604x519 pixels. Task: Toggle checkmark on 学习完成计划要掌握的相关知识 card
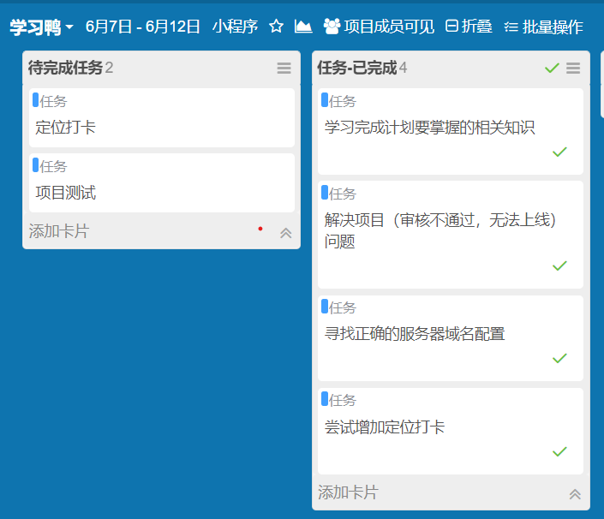(x=559, y=152)
